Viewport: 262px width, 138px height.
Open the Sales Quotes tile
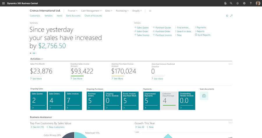(38, 101)
